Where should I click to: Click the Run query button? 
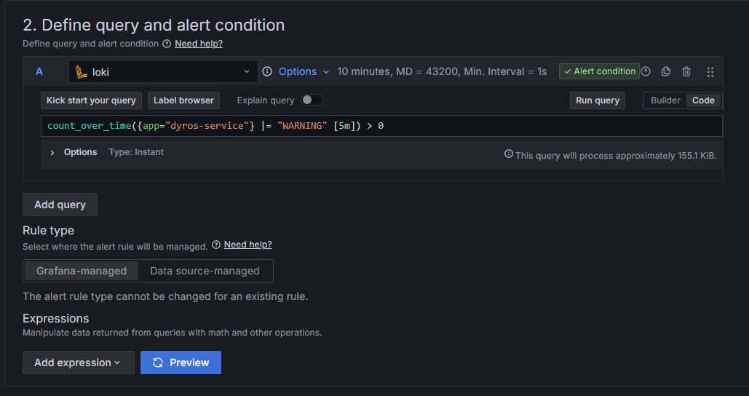[x=598, y=100]
